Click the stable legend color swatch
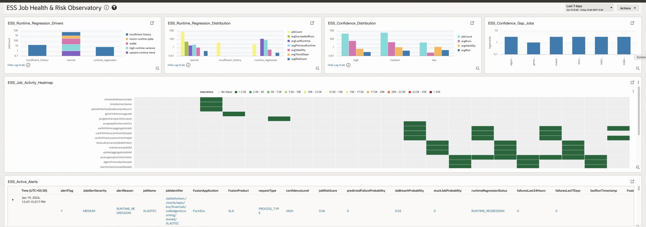 127,44
